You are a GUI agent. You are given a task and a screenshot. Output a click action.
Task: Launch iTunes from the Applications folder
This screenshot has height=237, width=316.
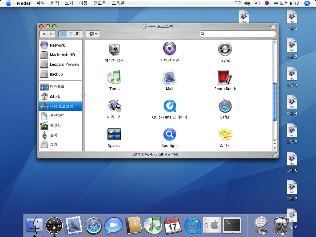tap(114, 78)
